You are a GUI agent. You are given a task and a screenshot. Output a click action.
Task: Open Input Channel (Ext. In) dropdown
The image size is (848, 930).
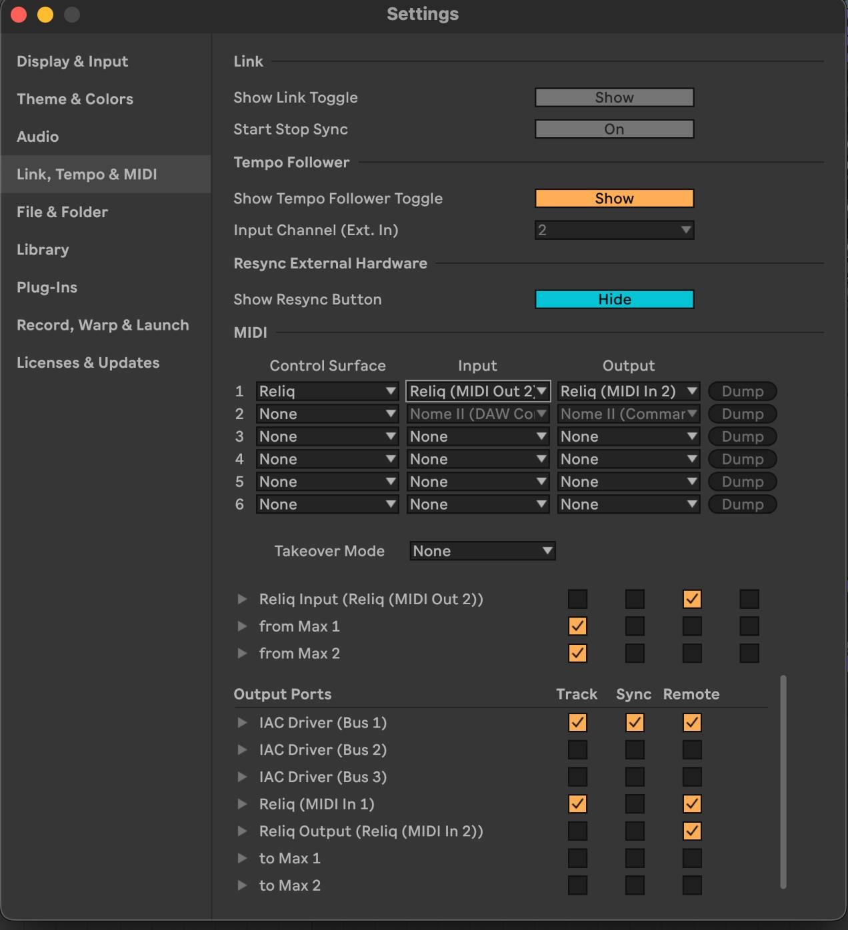[614, 231]
